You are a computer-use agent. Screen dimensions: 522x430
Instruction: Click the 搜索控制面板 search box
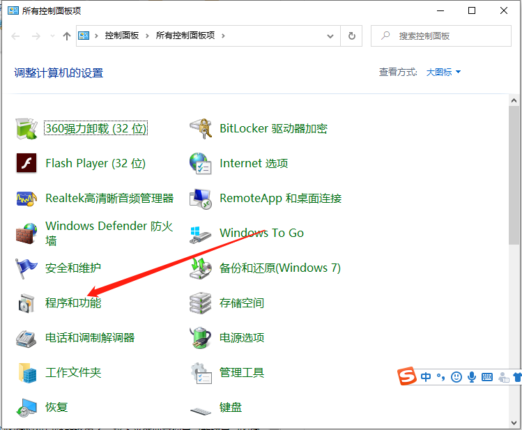pyautogui.click(x=446, y=36)
